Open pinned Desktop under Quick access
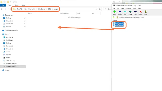This screenshot has height=91, width=162. 8,18
